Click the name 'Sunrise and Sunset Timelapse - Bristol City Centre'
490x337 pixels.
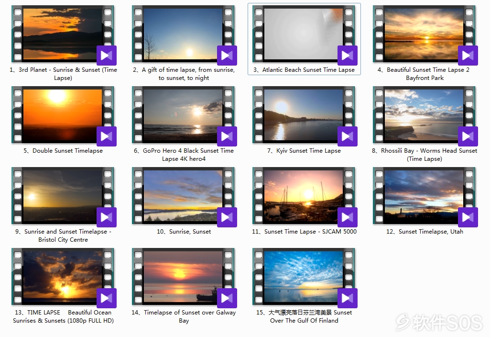[63, 236]
